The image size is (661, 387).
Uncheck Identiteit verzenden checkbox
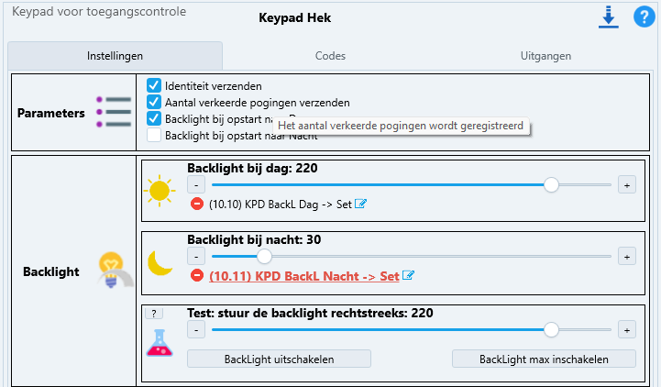[154, 85]
